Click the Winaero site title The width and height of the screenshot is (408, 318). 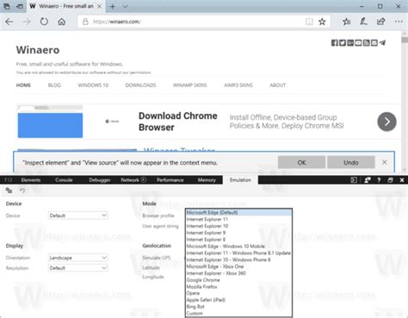pos(38,50)
